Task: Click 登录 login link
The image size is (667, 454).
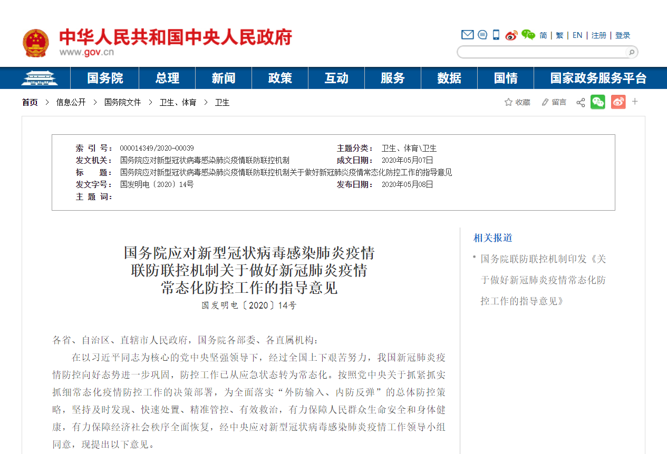Action: [x=623, y=35]
